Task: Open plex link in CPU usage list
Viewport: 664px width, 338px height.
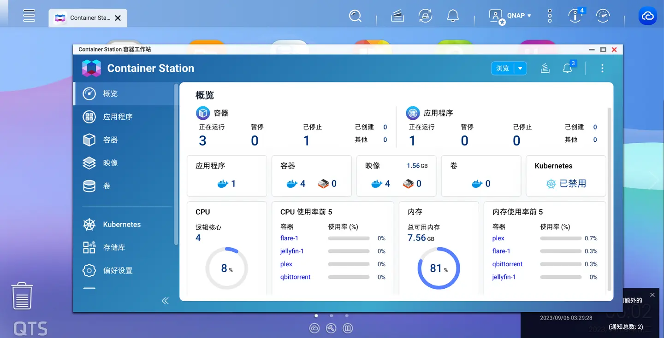Action: tap(286, 264)
